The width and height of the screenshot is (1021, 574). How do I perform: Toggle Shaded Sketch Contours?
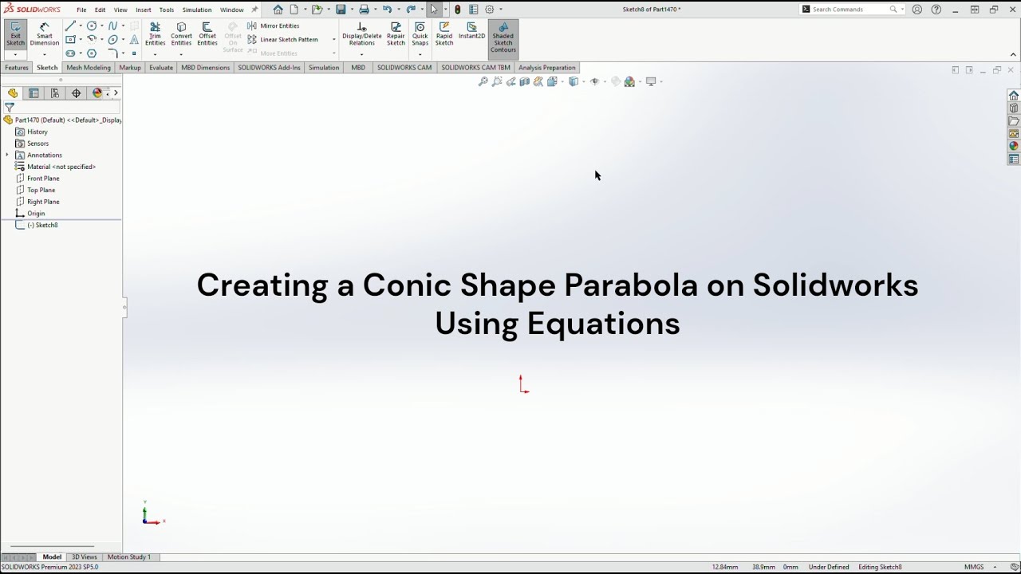point(503,38)
